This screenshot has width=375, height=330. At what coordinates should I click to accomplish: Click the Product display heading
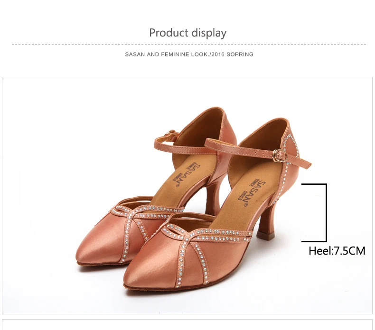pyautogui.click(x=188, y=33)
